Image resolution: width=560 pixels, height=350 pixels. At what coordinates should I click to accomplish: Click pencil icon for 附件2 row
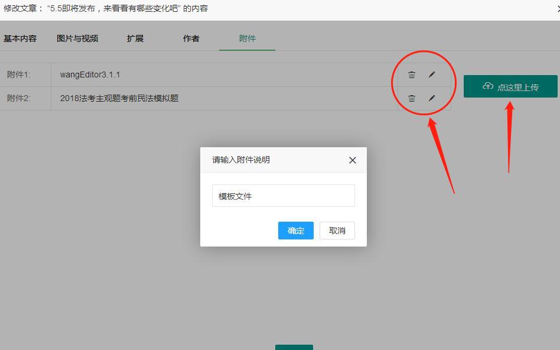coord(432,98)
